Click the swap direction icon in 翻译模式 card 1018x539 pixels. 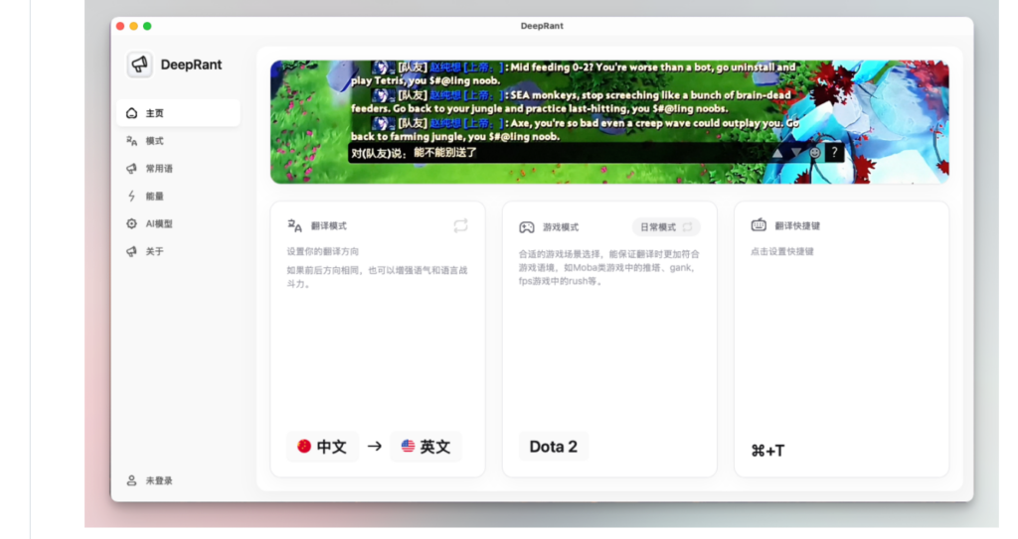tap(461, 225)
